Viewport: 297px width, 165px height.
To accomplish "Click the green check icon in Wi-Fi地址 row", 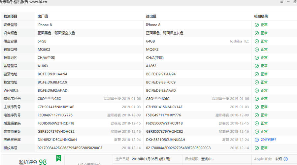I will coord(257,90).
